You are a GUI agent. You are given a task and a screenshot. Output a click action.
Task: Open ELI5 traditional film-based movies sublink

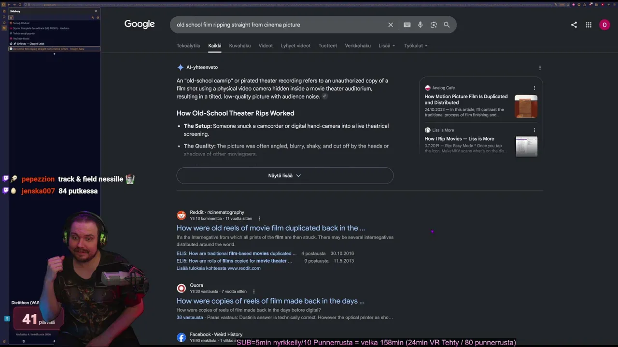click(x=237, y=254)
